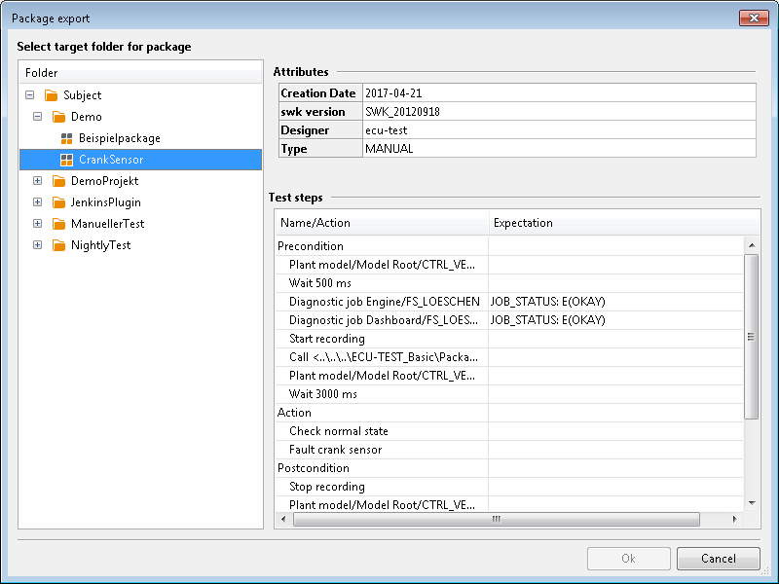
Task: Click the Subject folder icon
Action: click(51, 94)
